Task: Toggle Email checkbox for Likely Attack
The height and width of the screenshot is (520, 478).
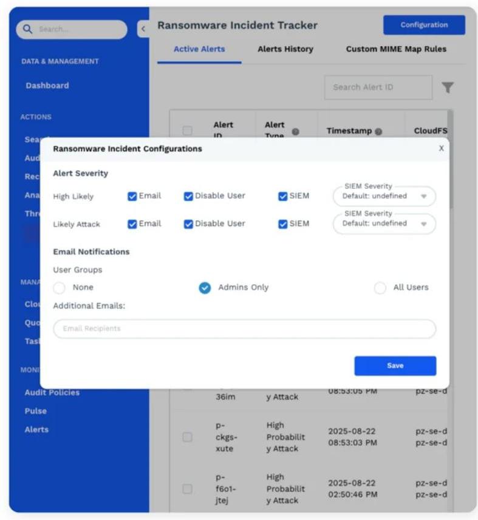Action: pos(132,224)
